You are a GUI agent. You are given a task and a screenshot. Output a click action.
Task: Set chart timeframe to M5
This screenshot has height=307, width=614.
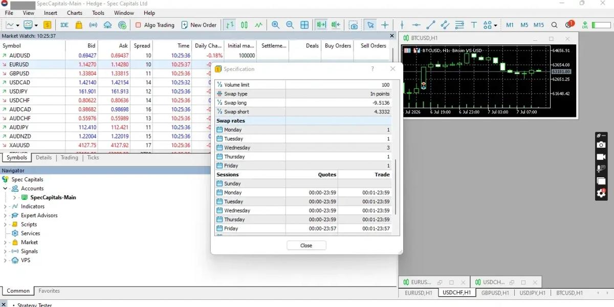524,25
